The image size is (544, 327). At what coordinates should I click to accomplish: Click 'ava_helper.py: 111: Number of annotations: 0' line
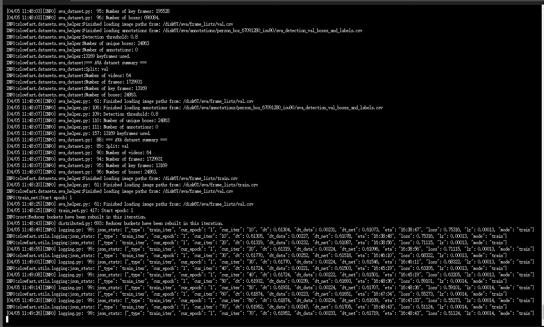point(82,127)
